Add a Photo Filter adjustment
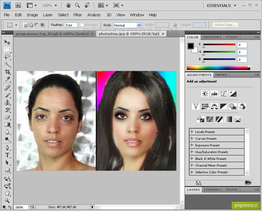This screenshot has width=262, height=211. pos(233,106)
